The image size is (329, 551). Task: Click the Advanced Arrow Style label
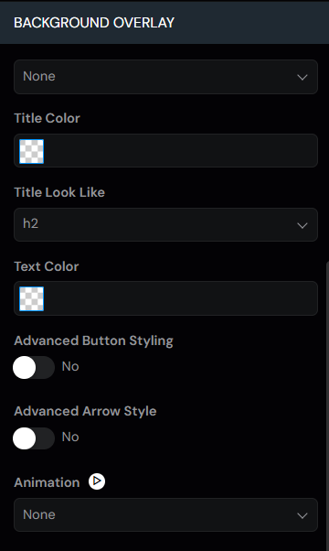point(85,411)
